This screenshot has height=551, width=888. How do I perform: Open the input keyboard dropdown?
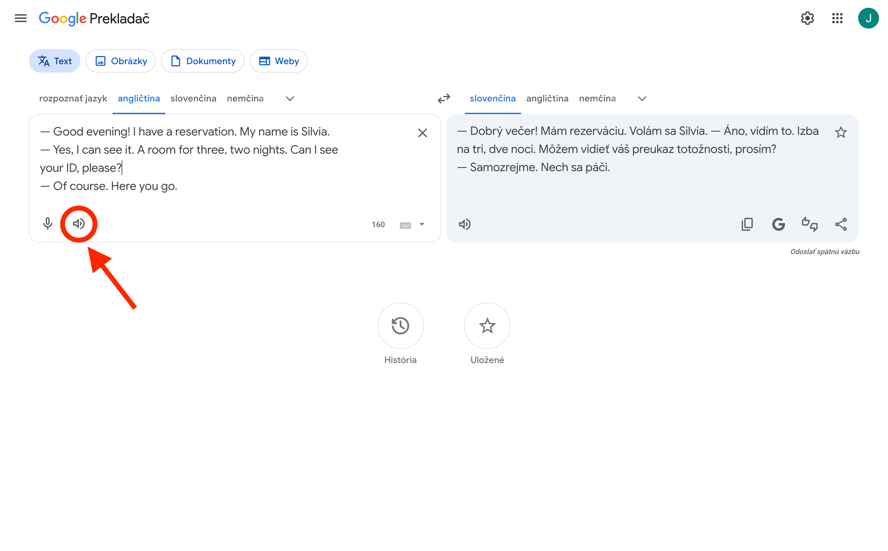(412, 224)
